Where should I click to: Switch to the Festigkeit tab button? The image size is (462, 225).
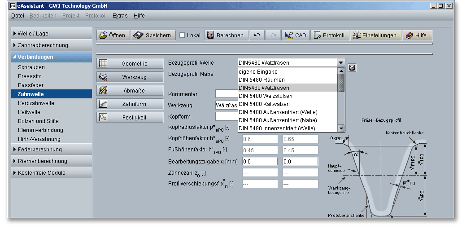tap(130, 118)
